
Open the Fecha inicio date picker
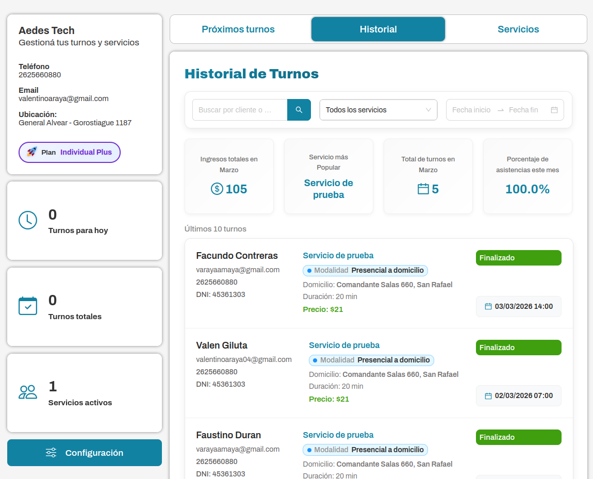click(x=472, y=109)
